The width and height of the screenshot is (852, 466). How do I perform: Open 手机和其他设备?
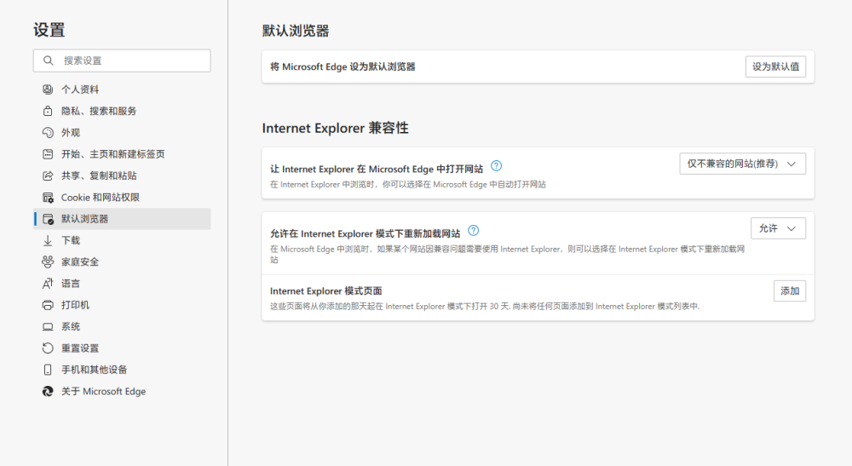point(122,370)
